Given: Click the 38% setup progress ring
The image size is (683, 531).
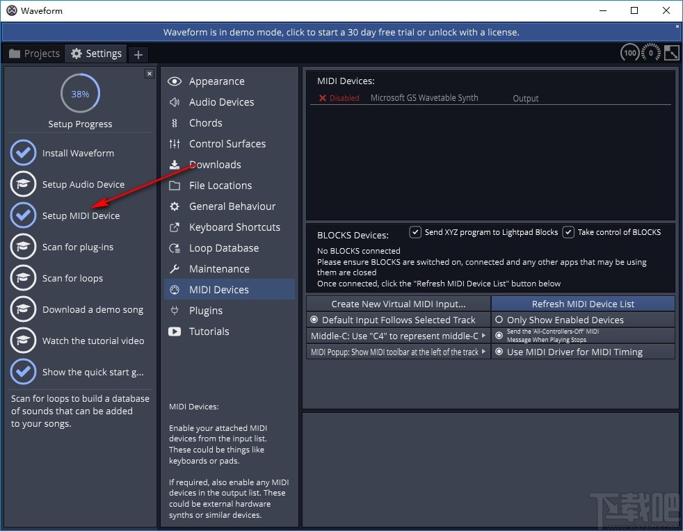Looking at the screenshot, I should coord(80,94).
